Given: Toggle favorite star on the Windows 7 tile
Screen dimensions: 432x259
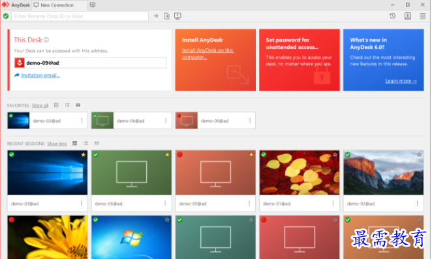Looking at the screenshot, I should click(x=167, y=220).
